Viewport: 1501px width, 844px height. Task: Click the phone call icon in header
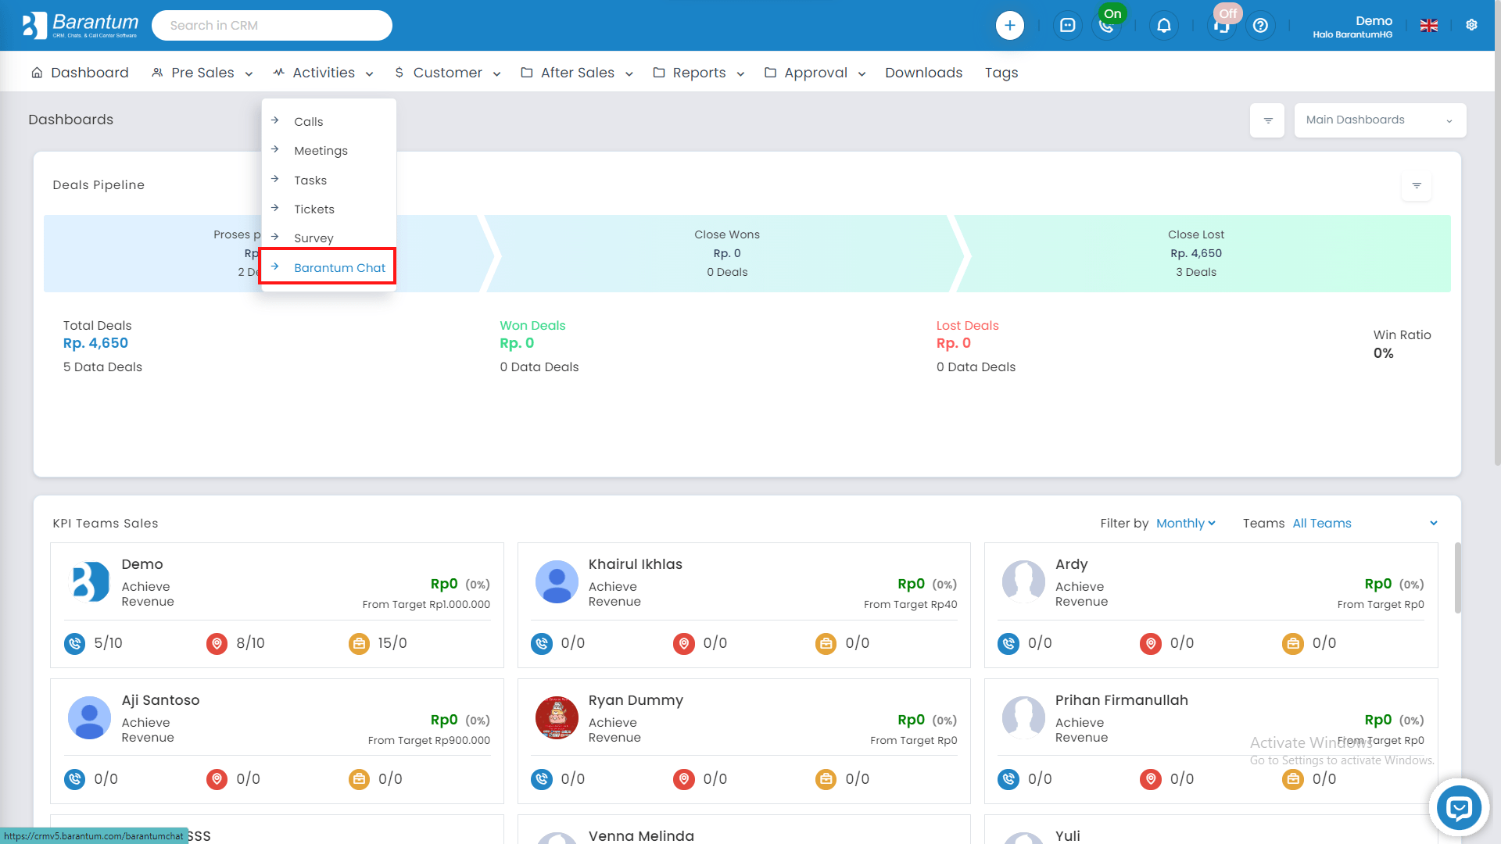pyautogui.click(x=1105, y=27)
